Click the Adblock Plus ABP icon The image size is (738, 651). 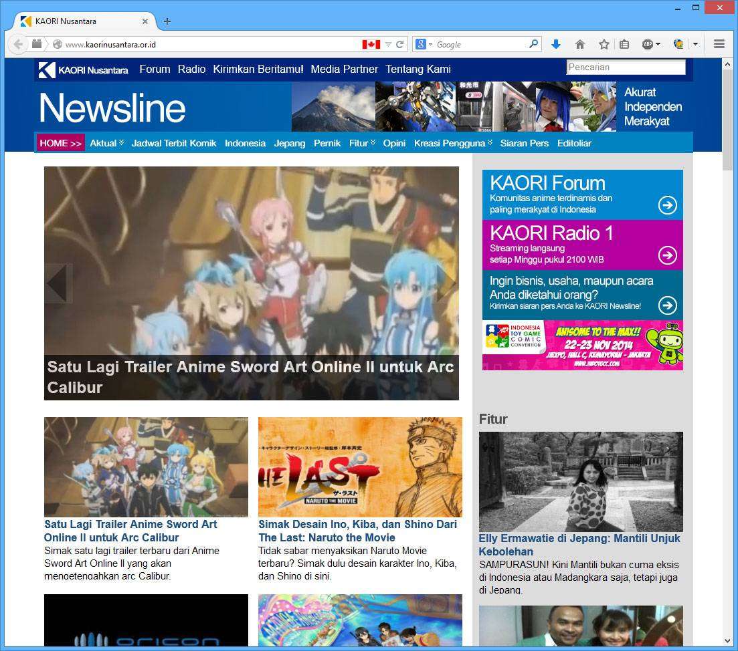click(x=648, y=44)
